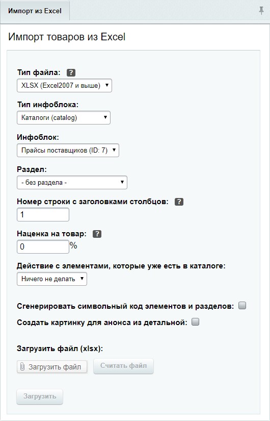The image size is (270, 421).
Task: Click the question mark beside Наценка на товар
Action: (x=97, y=234)
